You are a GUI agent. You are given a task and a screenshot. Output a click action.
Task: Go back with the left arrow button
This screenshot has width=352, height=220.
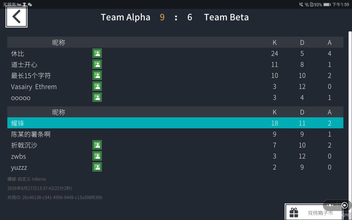16,17
